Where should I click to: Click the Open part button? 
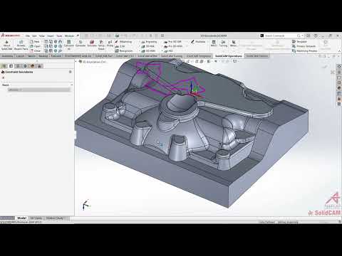click(x=35, y=46)
